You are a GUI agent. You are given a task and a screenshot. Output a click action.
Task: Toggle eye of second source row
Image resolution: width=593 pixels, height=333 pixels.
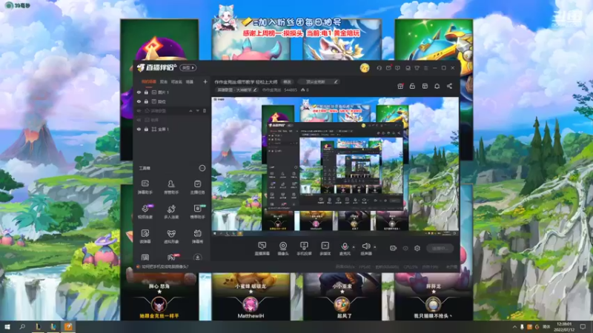(139, 101)
